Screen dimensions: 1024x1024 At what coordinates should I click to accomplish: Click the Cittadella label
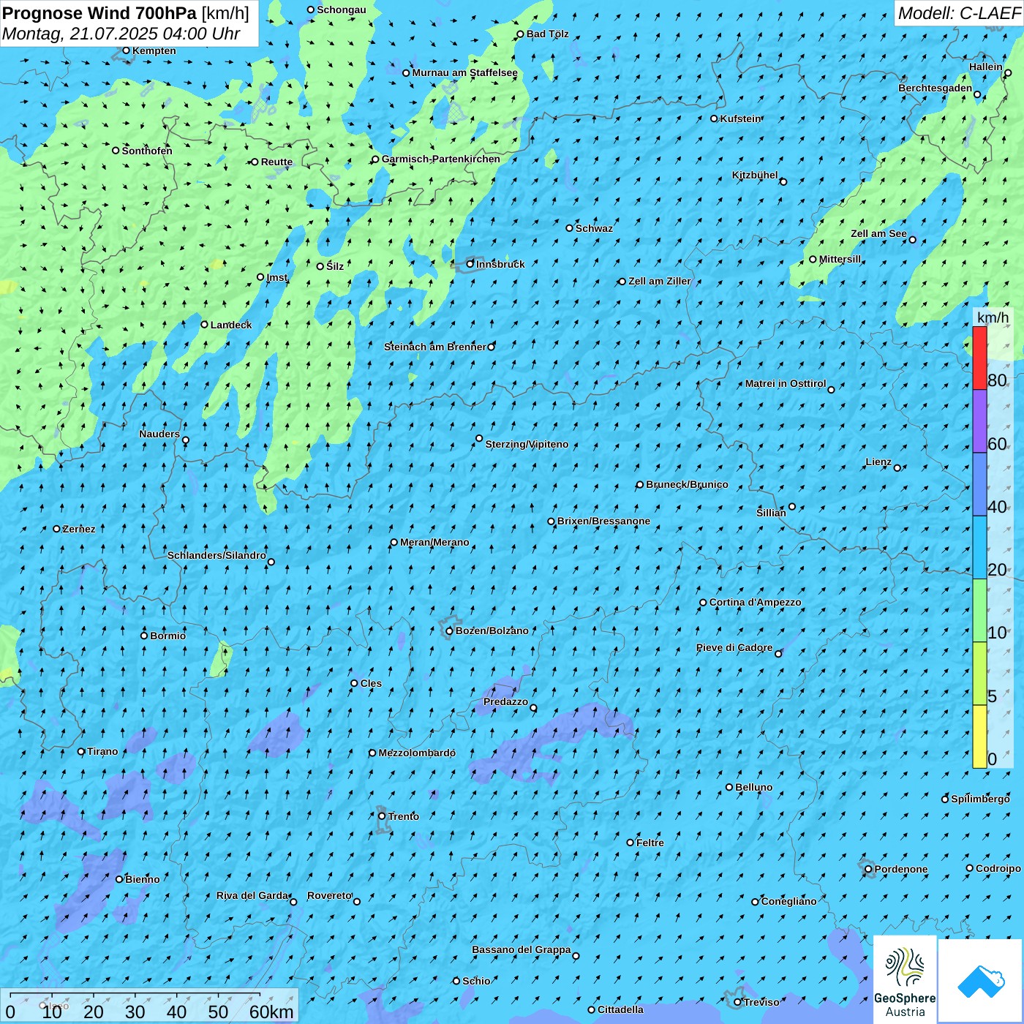(x=621, y=1009)
